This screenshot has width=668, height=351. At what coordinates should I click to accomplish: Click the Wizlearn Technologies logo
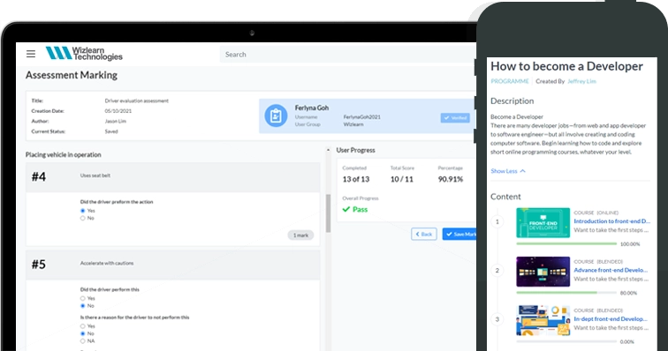[84, 53]
